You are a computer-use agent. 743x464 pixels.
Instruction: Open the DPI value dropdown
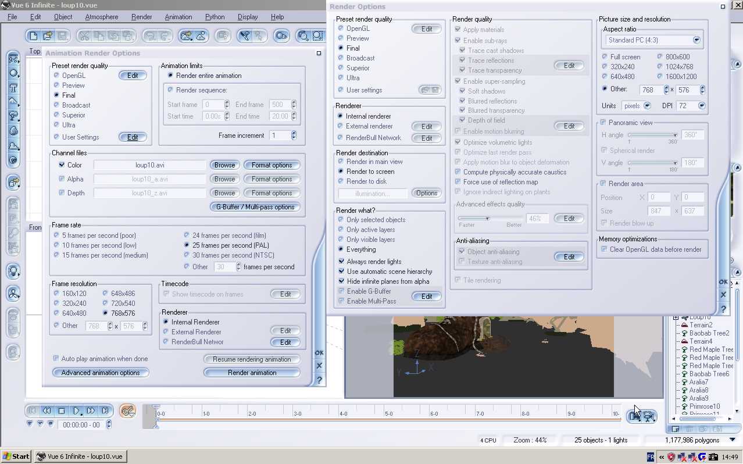click(x=701, y=106)
